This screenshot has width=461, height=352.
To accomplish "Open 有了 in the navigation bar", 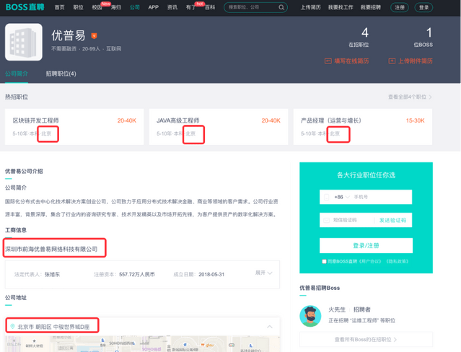I will [190, 7].
